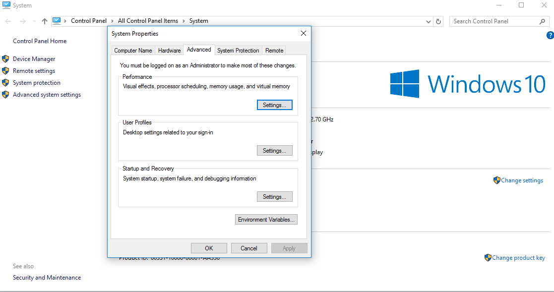Image resolution: width=554 pixels, height=292 pixels.
Task: Click Change product key link
Action: click(518, 258)
